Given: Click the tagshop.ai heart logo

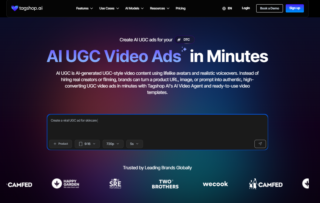Looking at the screenshot, I should coord(15,8).
